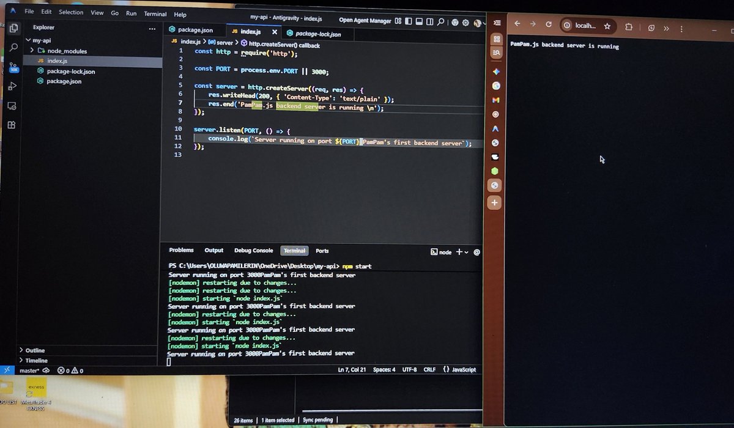
Task: Open the account dropdown arrow in title bar
Action: 484,23
